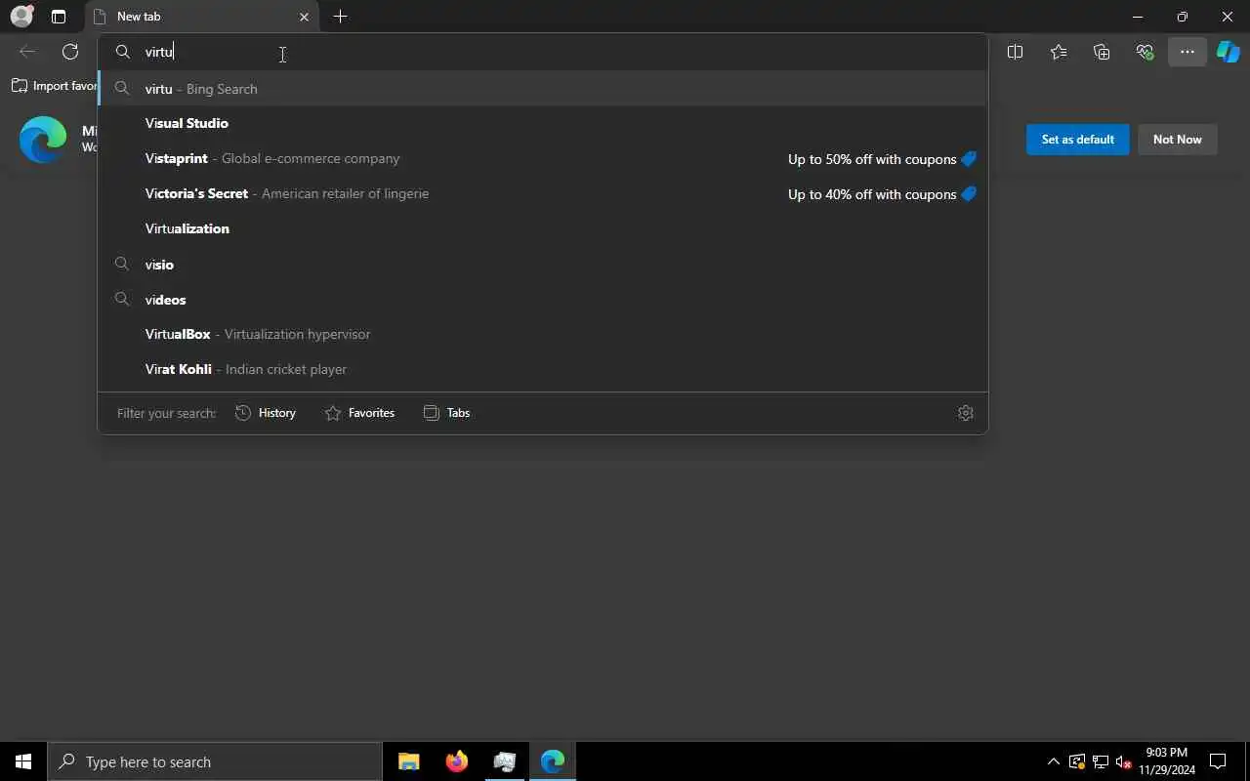The height and width of the screenshot is (781, 1250).
Task: Open search suggestion settings gear
Action: [966, 413]
